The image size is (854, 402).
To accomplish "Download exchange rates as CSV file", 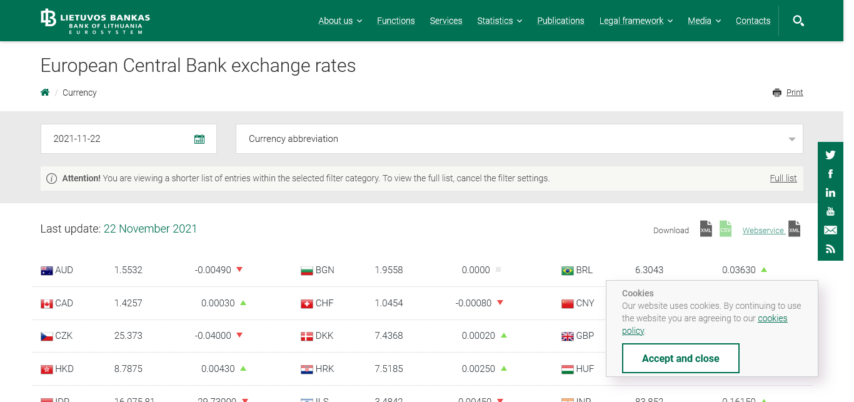I will (x=725, y=229).
